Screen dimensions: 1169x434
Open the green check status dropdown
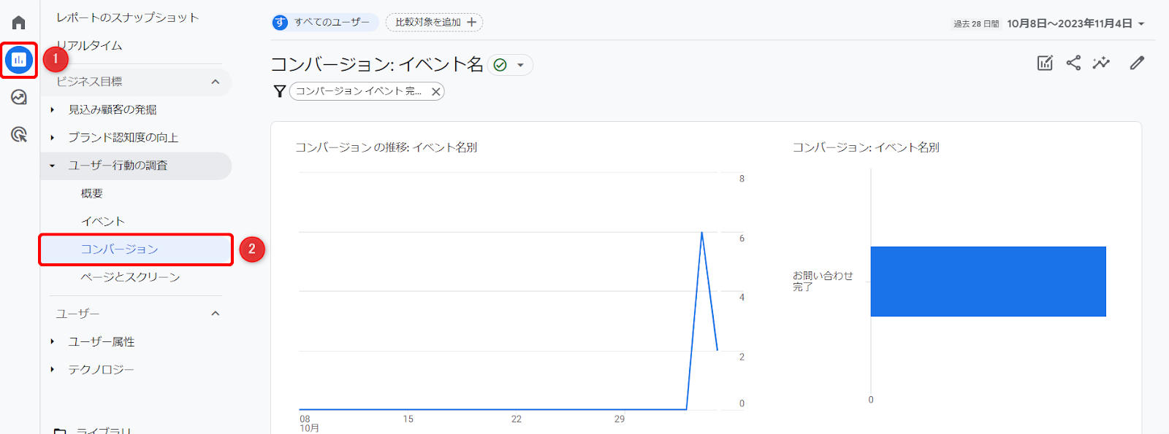coord(510,66)
